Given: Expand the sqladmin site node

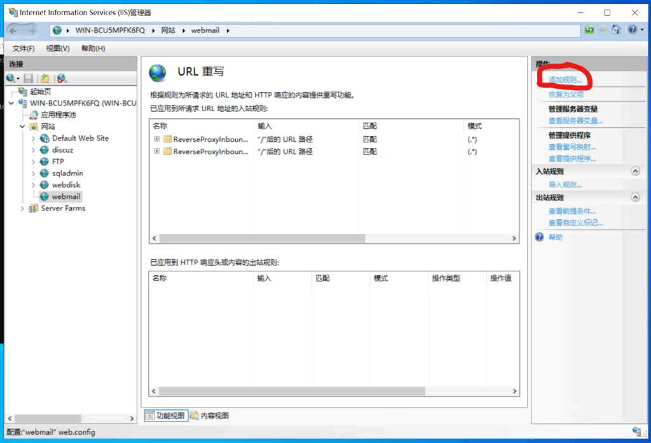Looking at the screenshot, I should click(33, 173).
